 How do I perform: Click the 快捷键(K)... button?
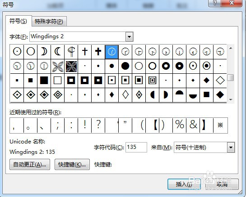pyautogui.click(x=72, y=165)
